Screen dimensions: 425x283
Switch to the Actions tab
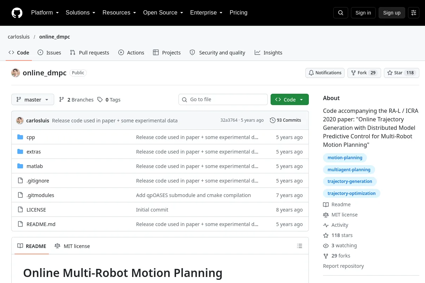(x=131, y=53)
